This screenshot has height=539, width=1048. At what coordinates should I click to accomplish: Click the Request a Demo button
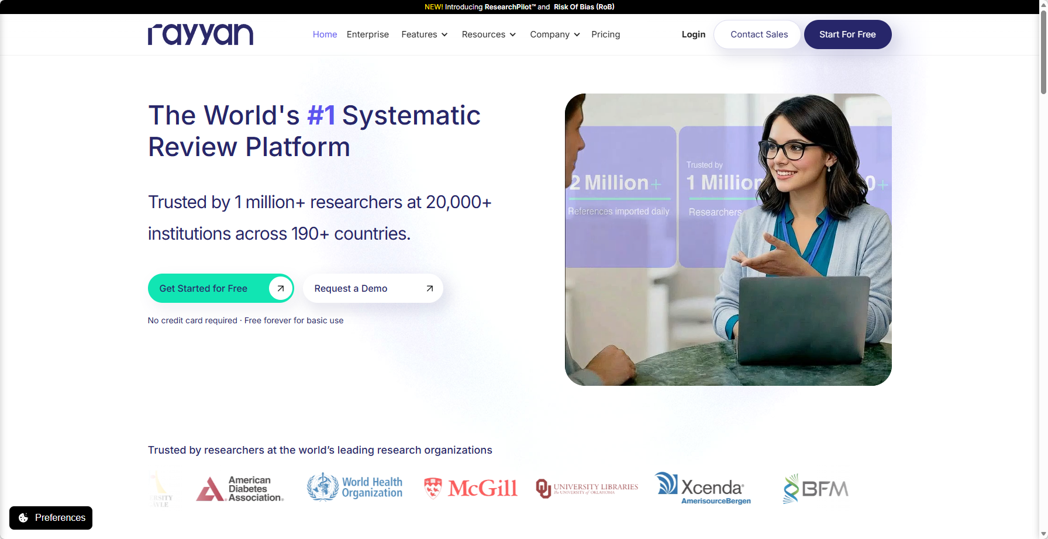373,288
